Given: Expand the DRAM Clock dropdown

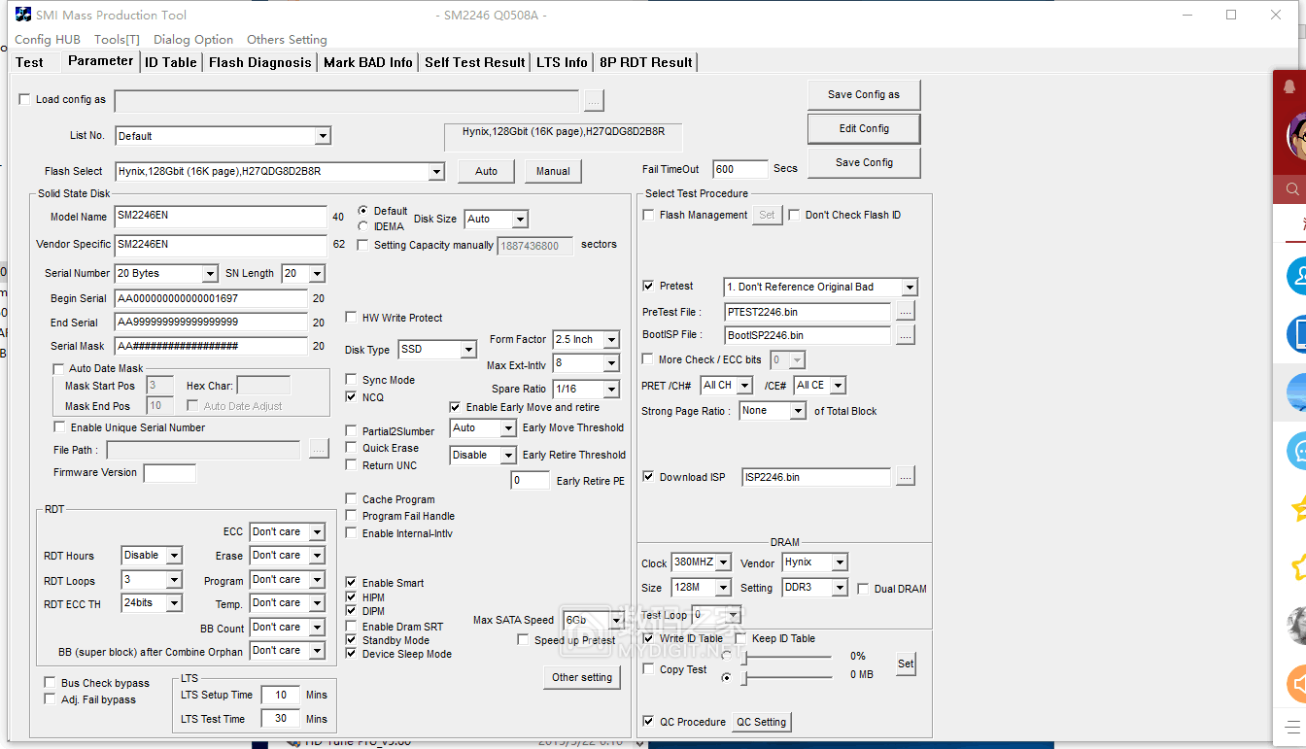Looking at the screenshot, I should tap(722, 562).
